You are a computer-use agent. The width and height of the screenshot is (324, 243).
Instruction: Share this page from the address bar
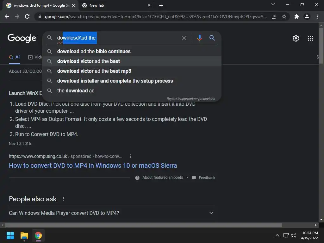click(274, 16)
